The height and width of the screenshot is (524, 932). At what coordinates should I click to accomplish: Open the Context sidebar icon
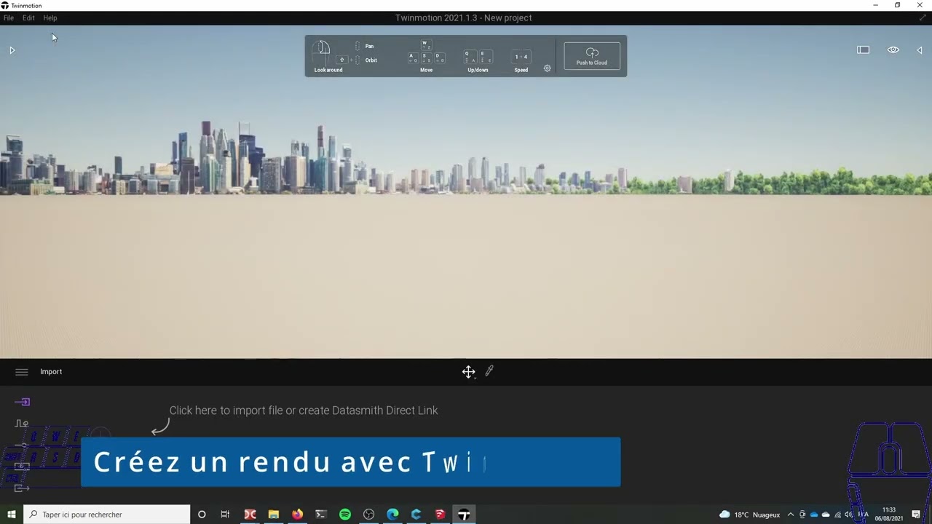22,424
